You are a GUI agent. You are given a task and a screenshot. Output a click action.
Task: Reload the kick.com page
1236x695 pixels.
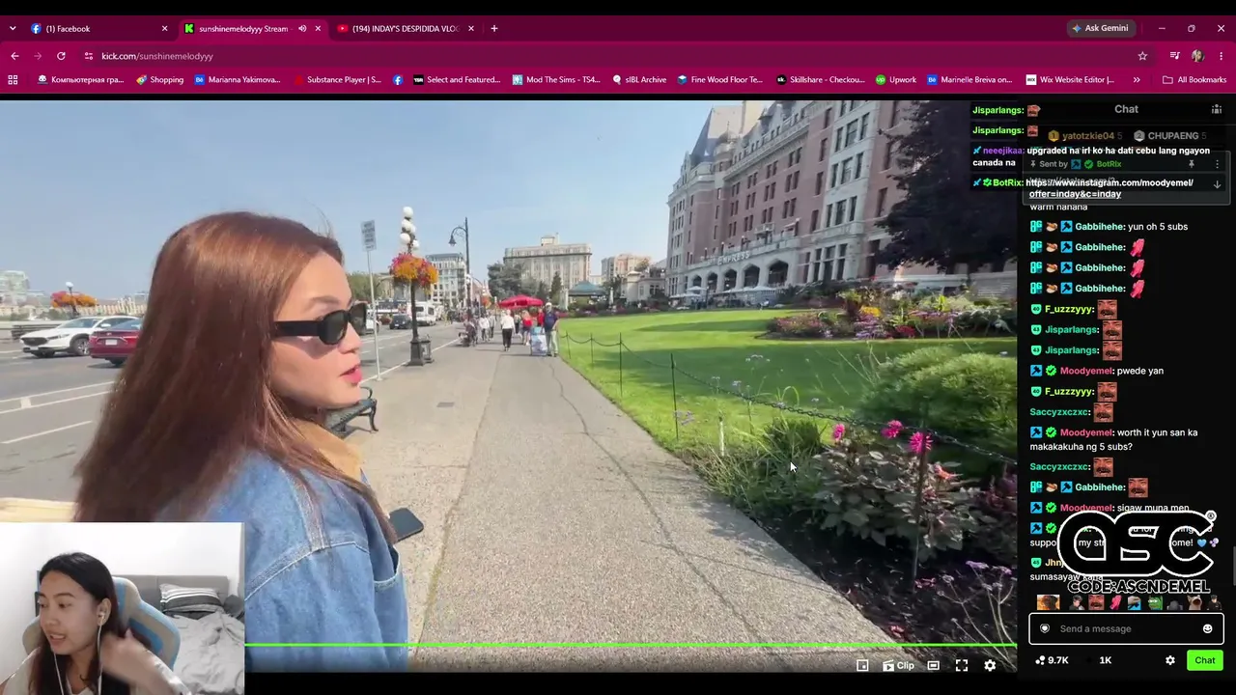61,56
